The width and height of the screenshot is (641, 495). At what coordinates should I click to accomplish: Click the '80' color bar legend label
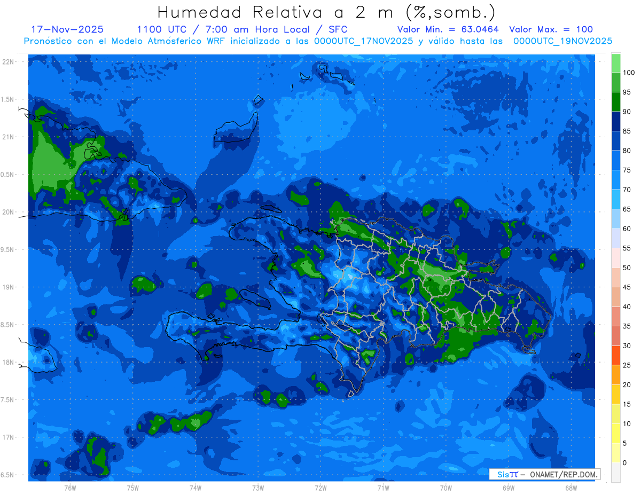627,151
